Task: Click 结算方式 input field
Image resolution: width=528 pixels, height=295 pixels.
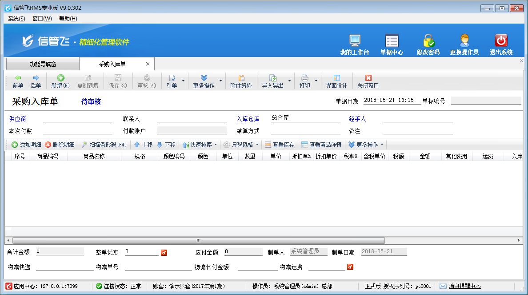Action: [306, 130]
